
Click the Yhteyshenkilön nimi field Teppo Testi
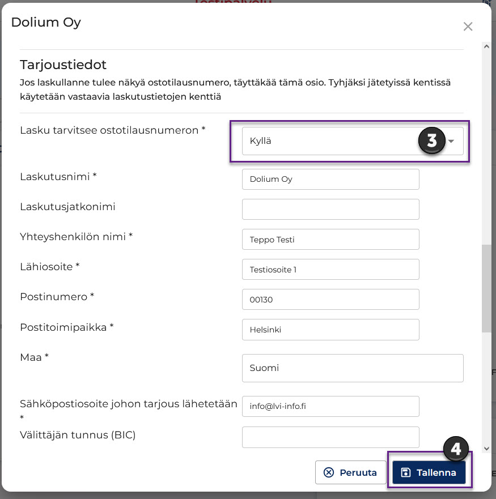330,240
